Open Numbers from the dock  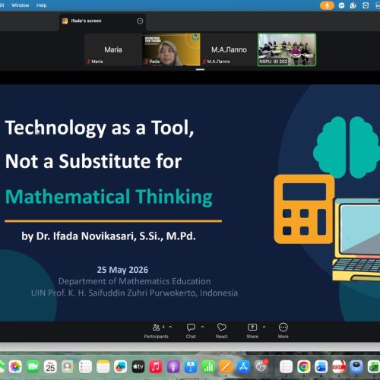click(208, 366)
